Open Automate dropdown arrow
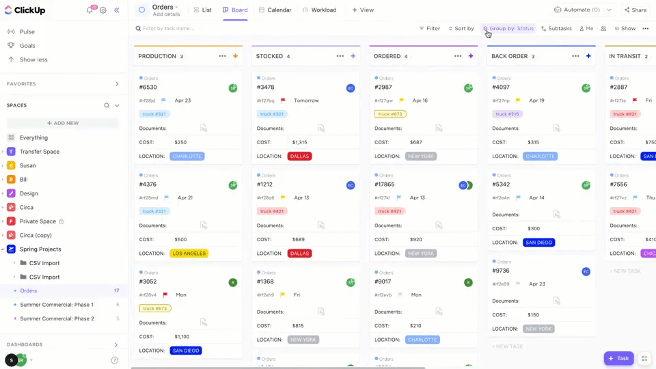 pyautogui.click(x=609, y=10)
